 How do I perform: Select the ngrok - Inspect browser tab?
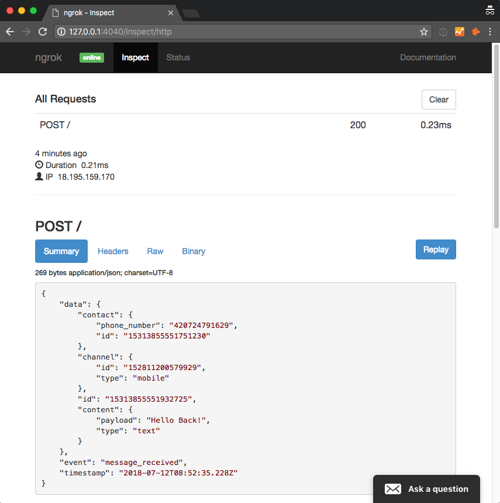(113, 13)
